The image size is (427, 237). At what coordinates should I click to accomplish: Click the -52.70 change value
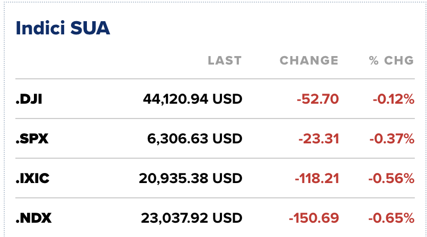[318, 99]
